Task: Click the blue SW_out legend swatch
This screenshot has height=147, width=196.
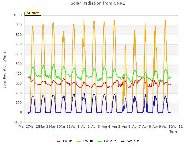Action: coord(123,141)
